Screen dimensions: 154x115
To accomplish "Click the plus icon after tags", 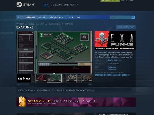I will pyautogui.click(x=129, y=75).
